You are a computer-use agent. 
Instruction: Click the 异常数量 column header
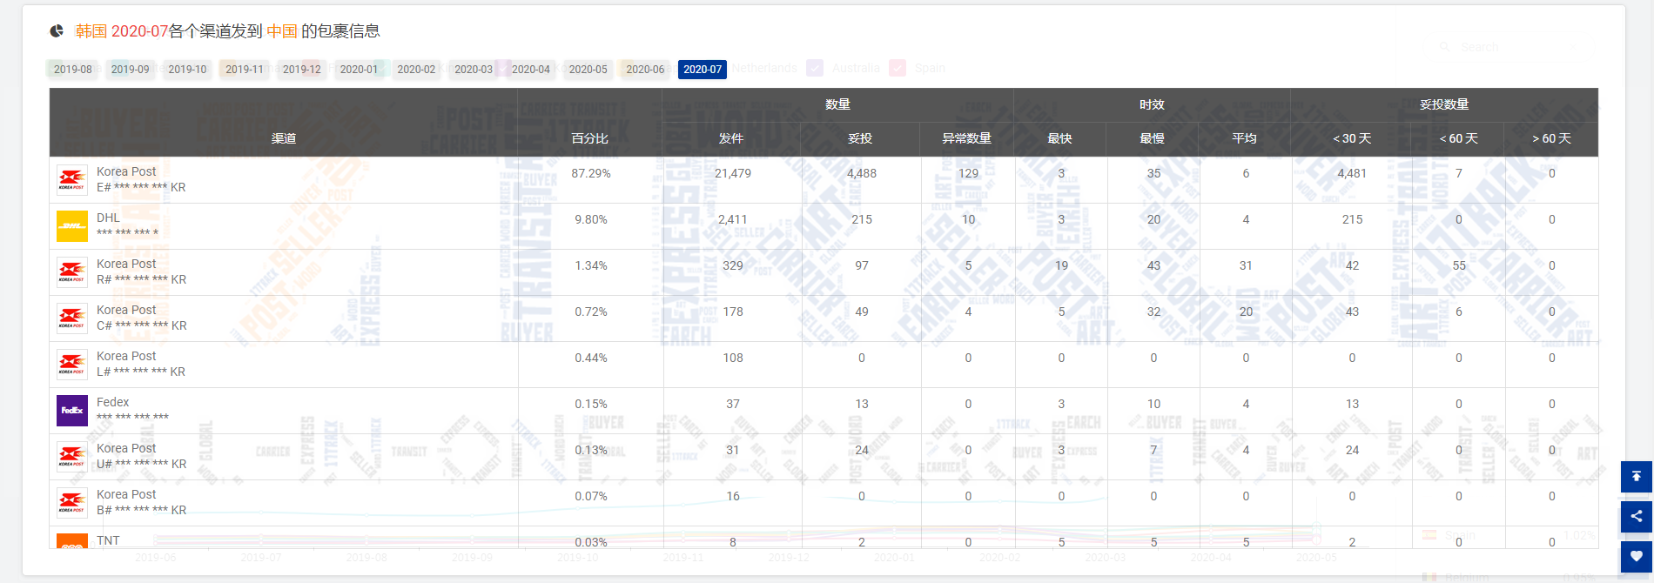967,138
